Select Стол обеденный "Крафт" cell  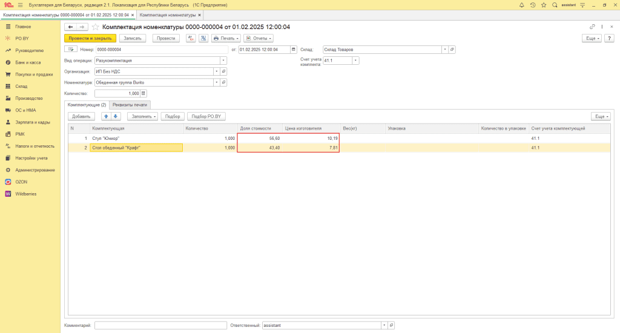[x=136, y=148]
